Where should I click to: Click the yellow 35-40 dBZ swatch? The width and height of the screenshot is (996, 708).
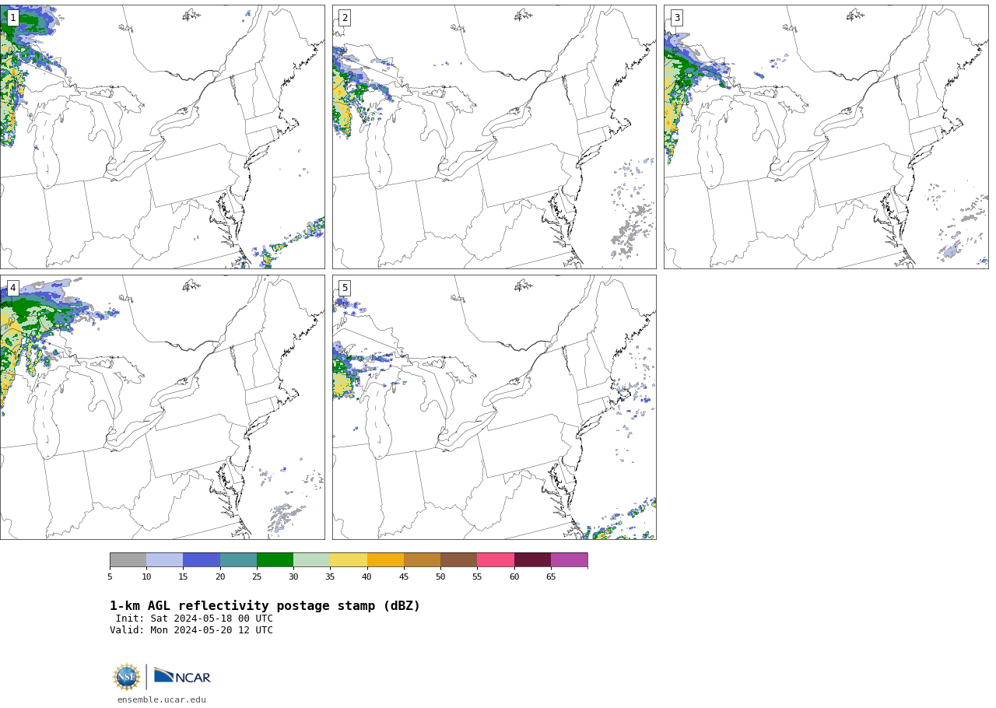(349, 560)
